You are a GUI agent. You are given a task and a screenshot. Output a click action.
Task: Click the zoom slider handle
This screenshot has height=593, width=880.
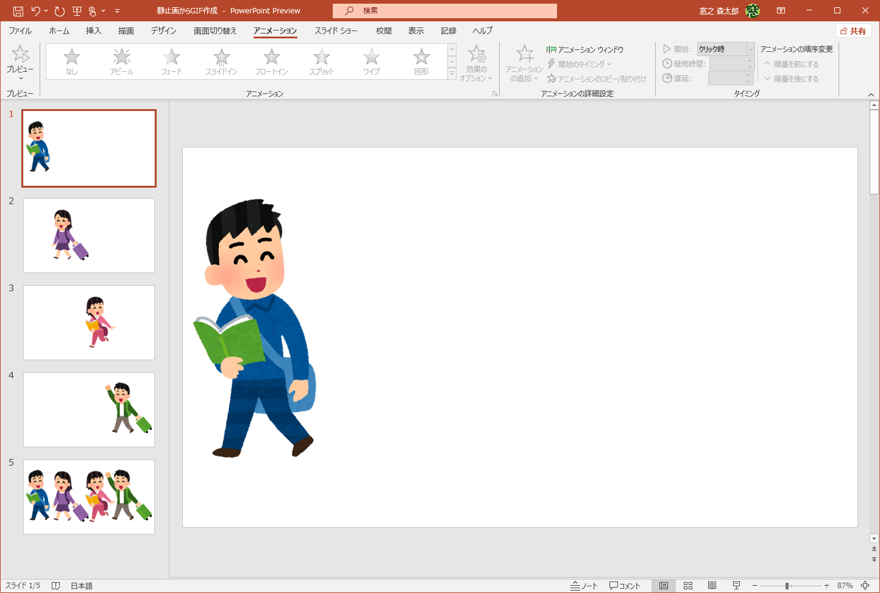[x=787, y=586]
